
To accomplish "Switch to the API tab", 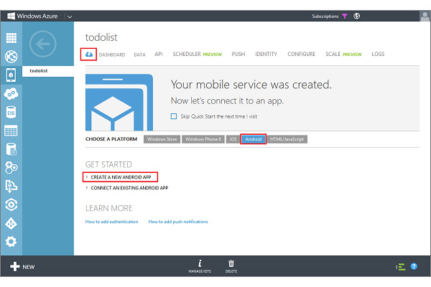I will [x=159, y=54].
